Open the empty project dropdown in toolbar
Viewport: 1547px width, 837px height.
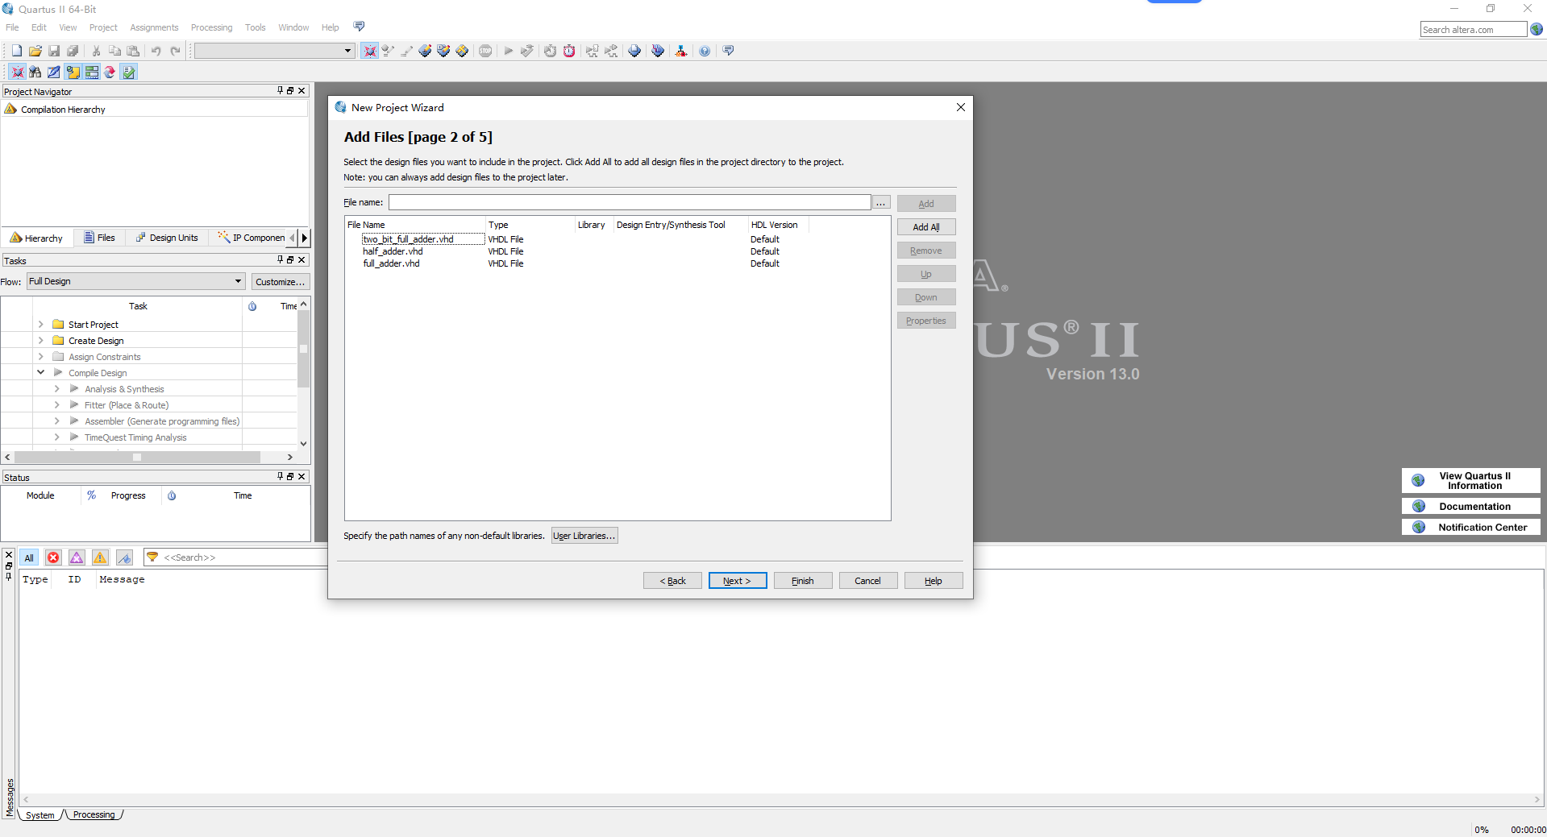click(274, 51)
